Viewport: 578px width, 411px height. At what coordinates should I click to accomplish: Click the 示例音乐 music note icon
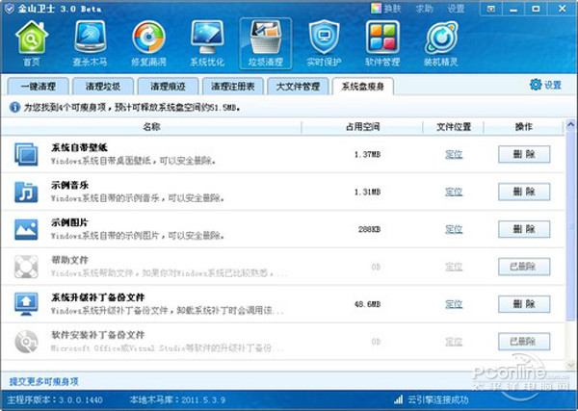click(26, 192)
